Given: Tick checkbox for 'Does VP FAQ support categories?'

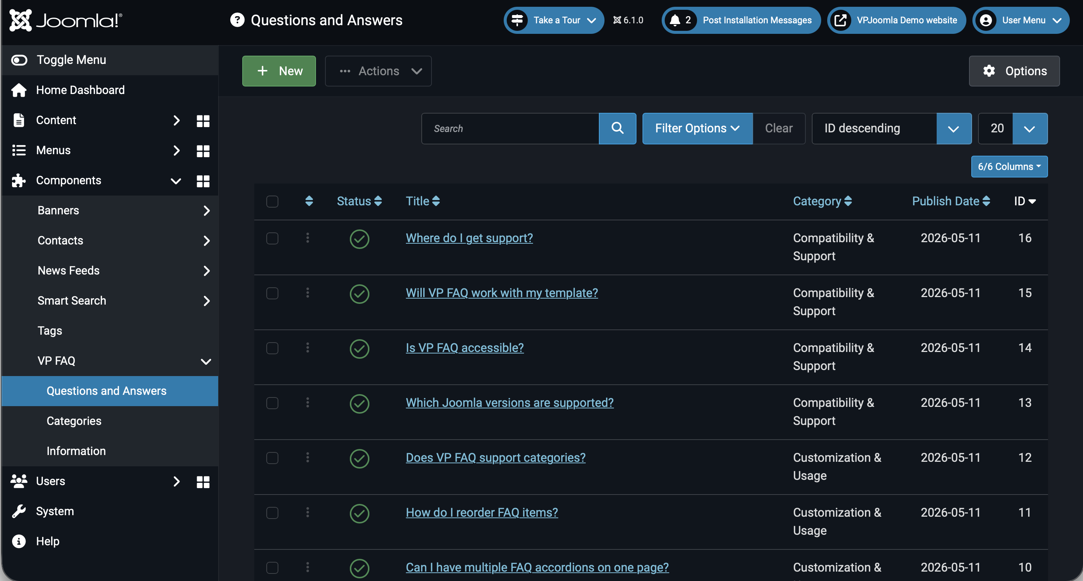Looking at the screenshot, I should pos(272,458).
